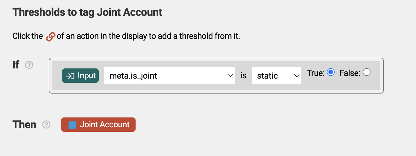Viewport: 416px width, 156px height.
Task: Click the chain link icon in the instructions
Action: (x=50, y=37)
